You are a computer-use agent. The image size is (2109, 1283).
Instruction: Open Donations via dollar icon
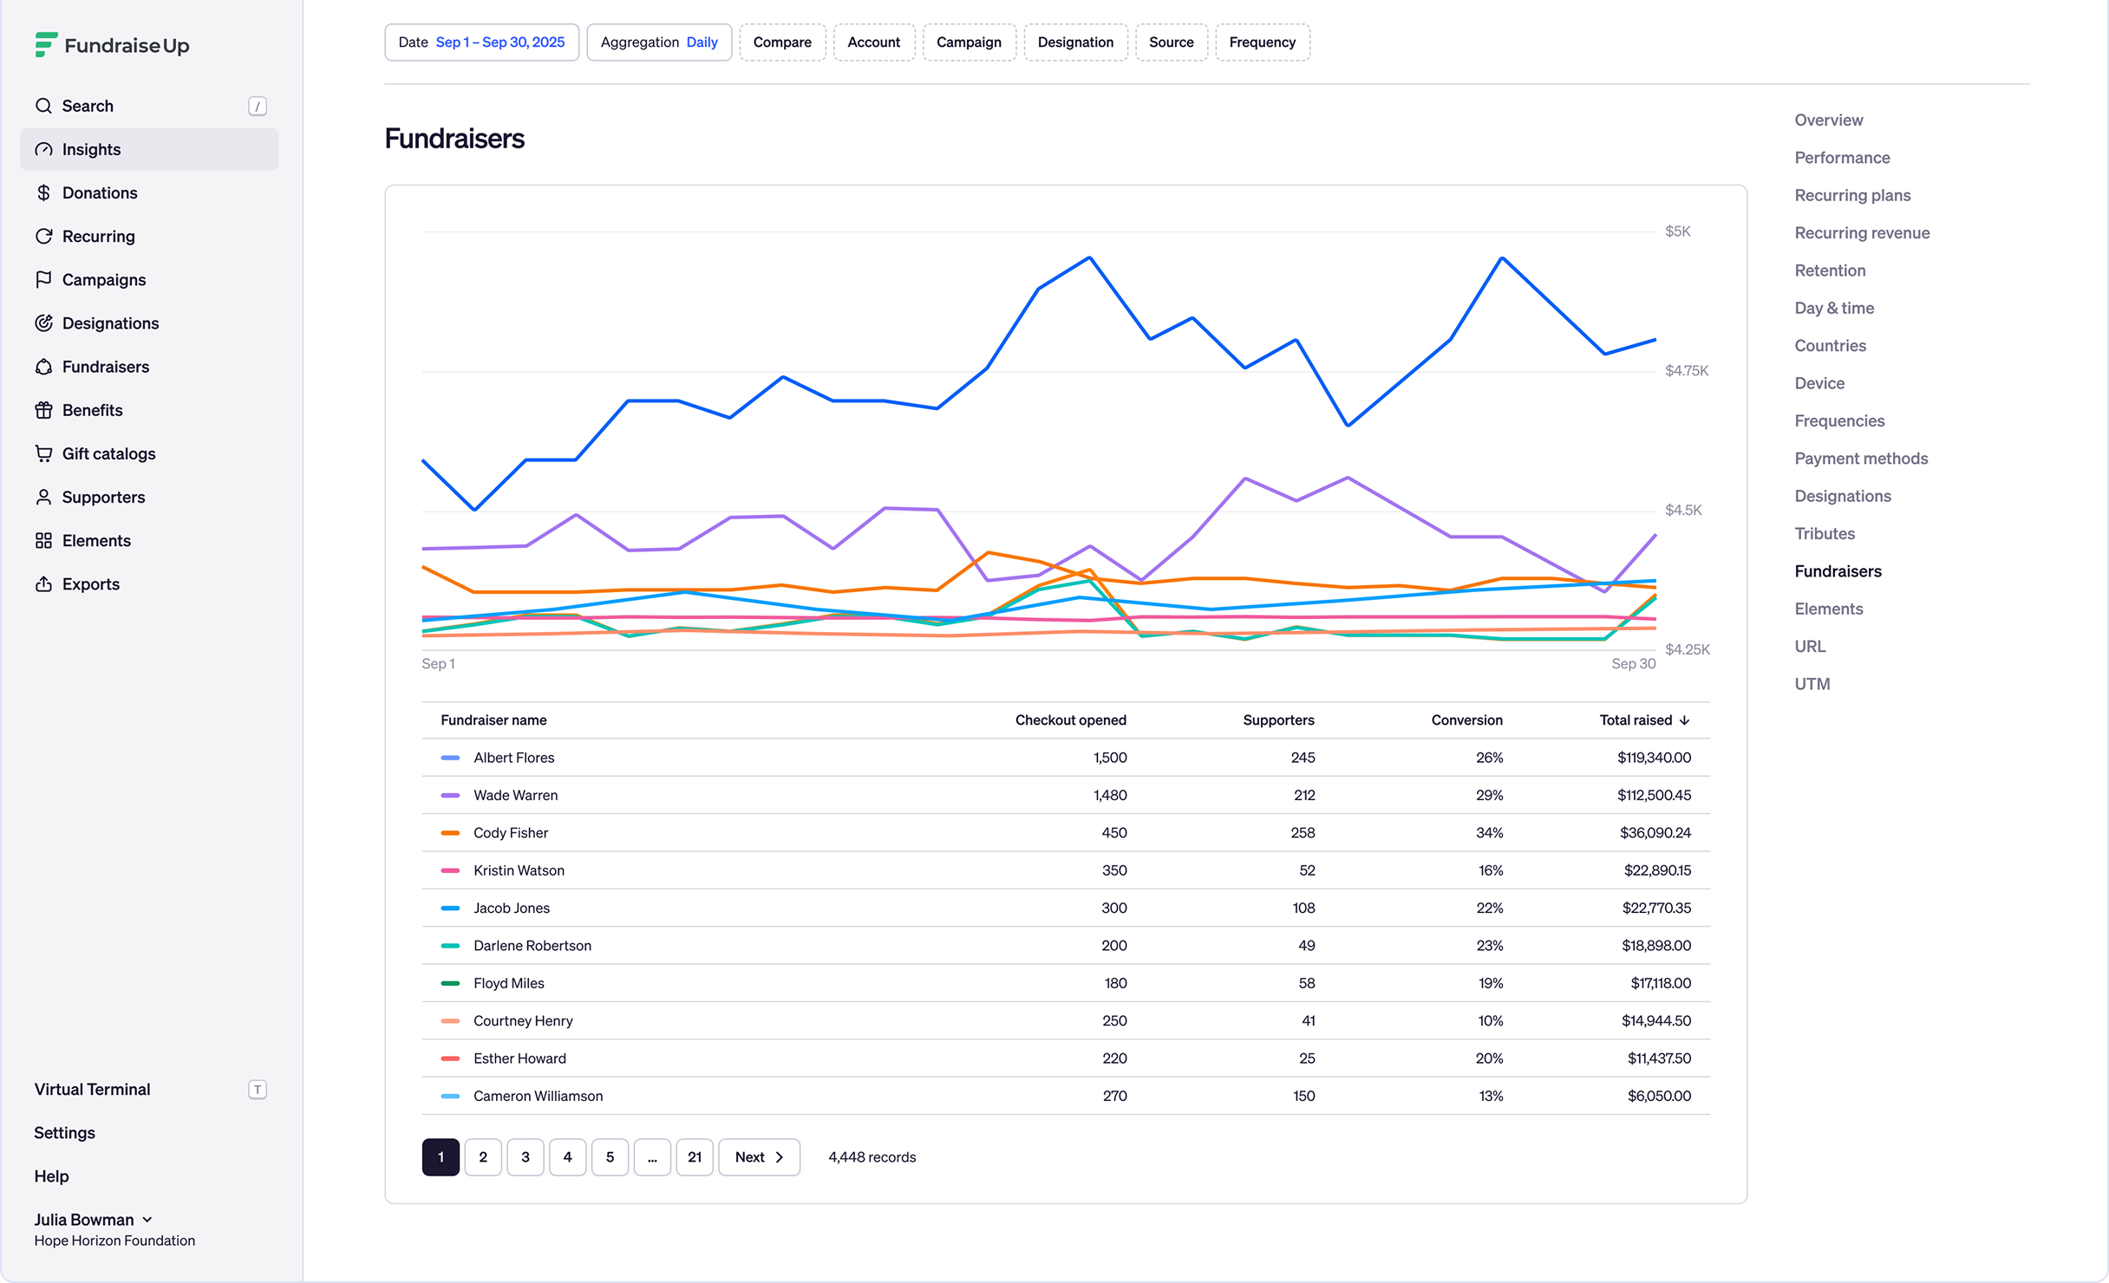43,192
